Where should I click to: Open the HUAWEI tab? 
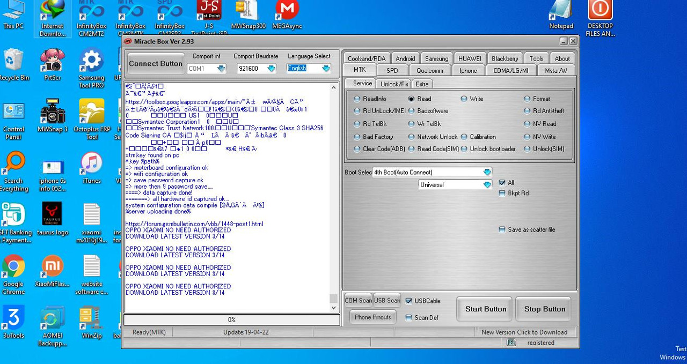tap(470, 58)
